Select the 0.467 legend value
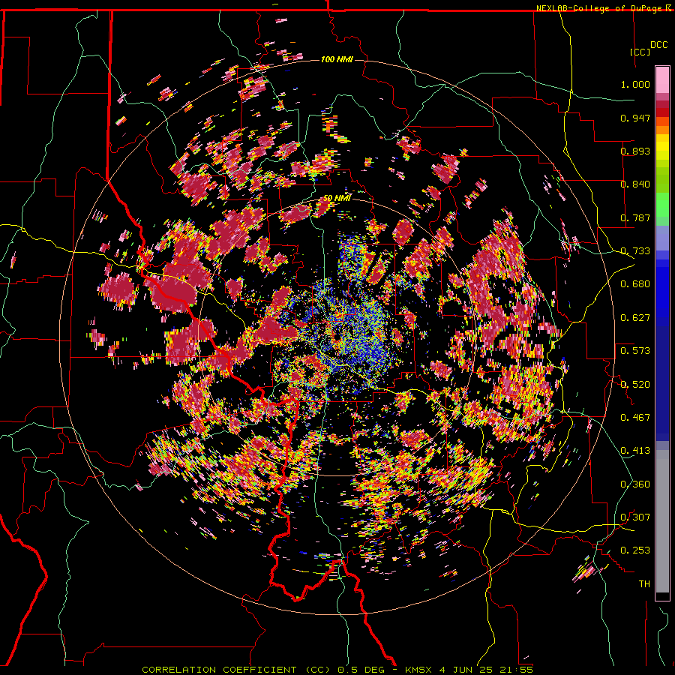 pyautogui.click(x=635, y=418)
